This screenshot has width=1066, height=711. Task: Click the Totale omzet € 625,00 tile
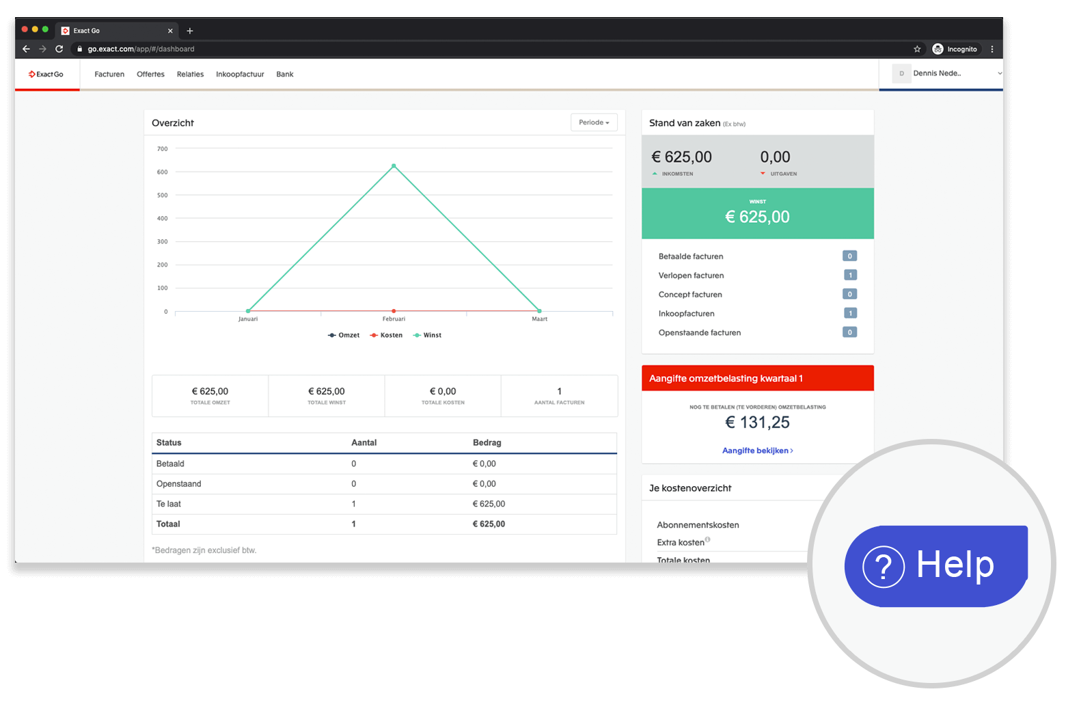click(x=210, y=396)
